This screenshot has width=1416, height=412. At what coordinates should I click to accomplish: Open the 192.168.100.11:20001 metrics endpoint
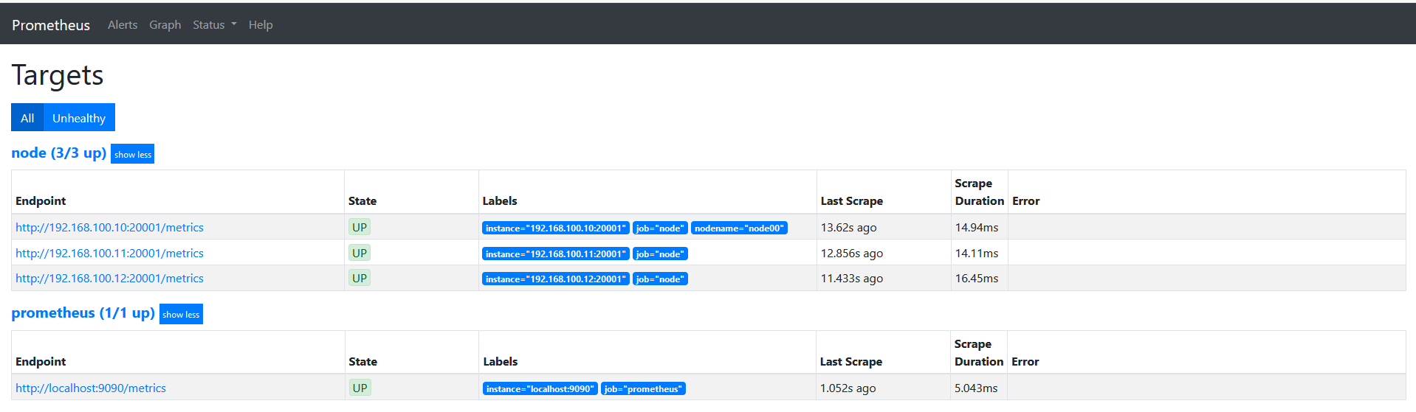pyautogui.click(x=109, y=254)
